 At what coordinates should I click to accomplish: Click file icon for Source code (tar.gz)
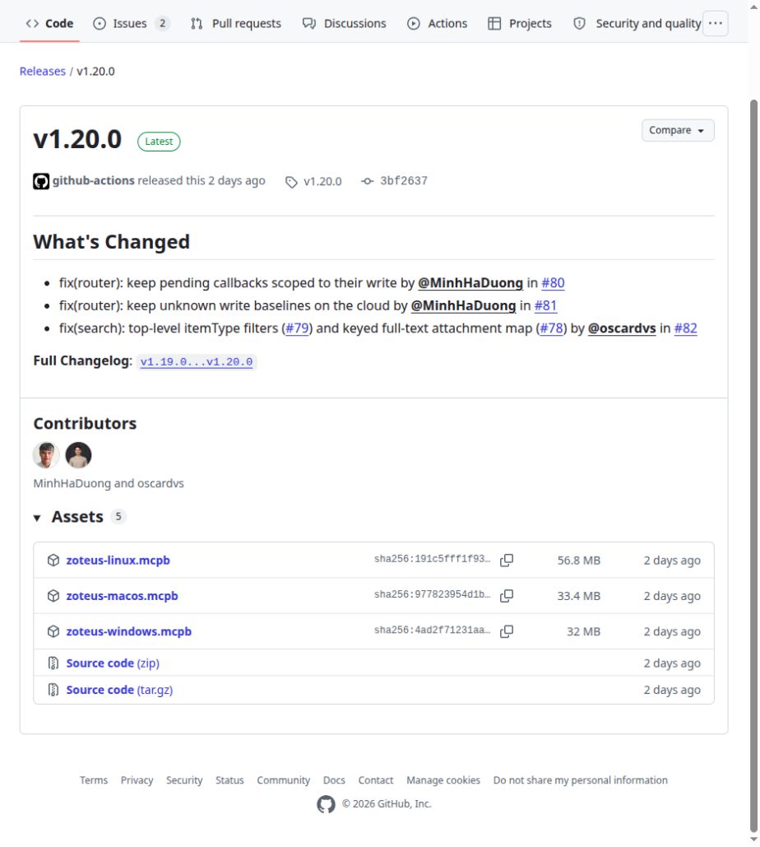coord(53,690)
